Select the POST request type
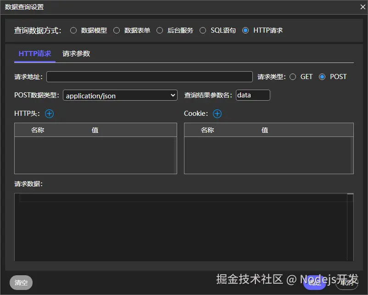 322,76
